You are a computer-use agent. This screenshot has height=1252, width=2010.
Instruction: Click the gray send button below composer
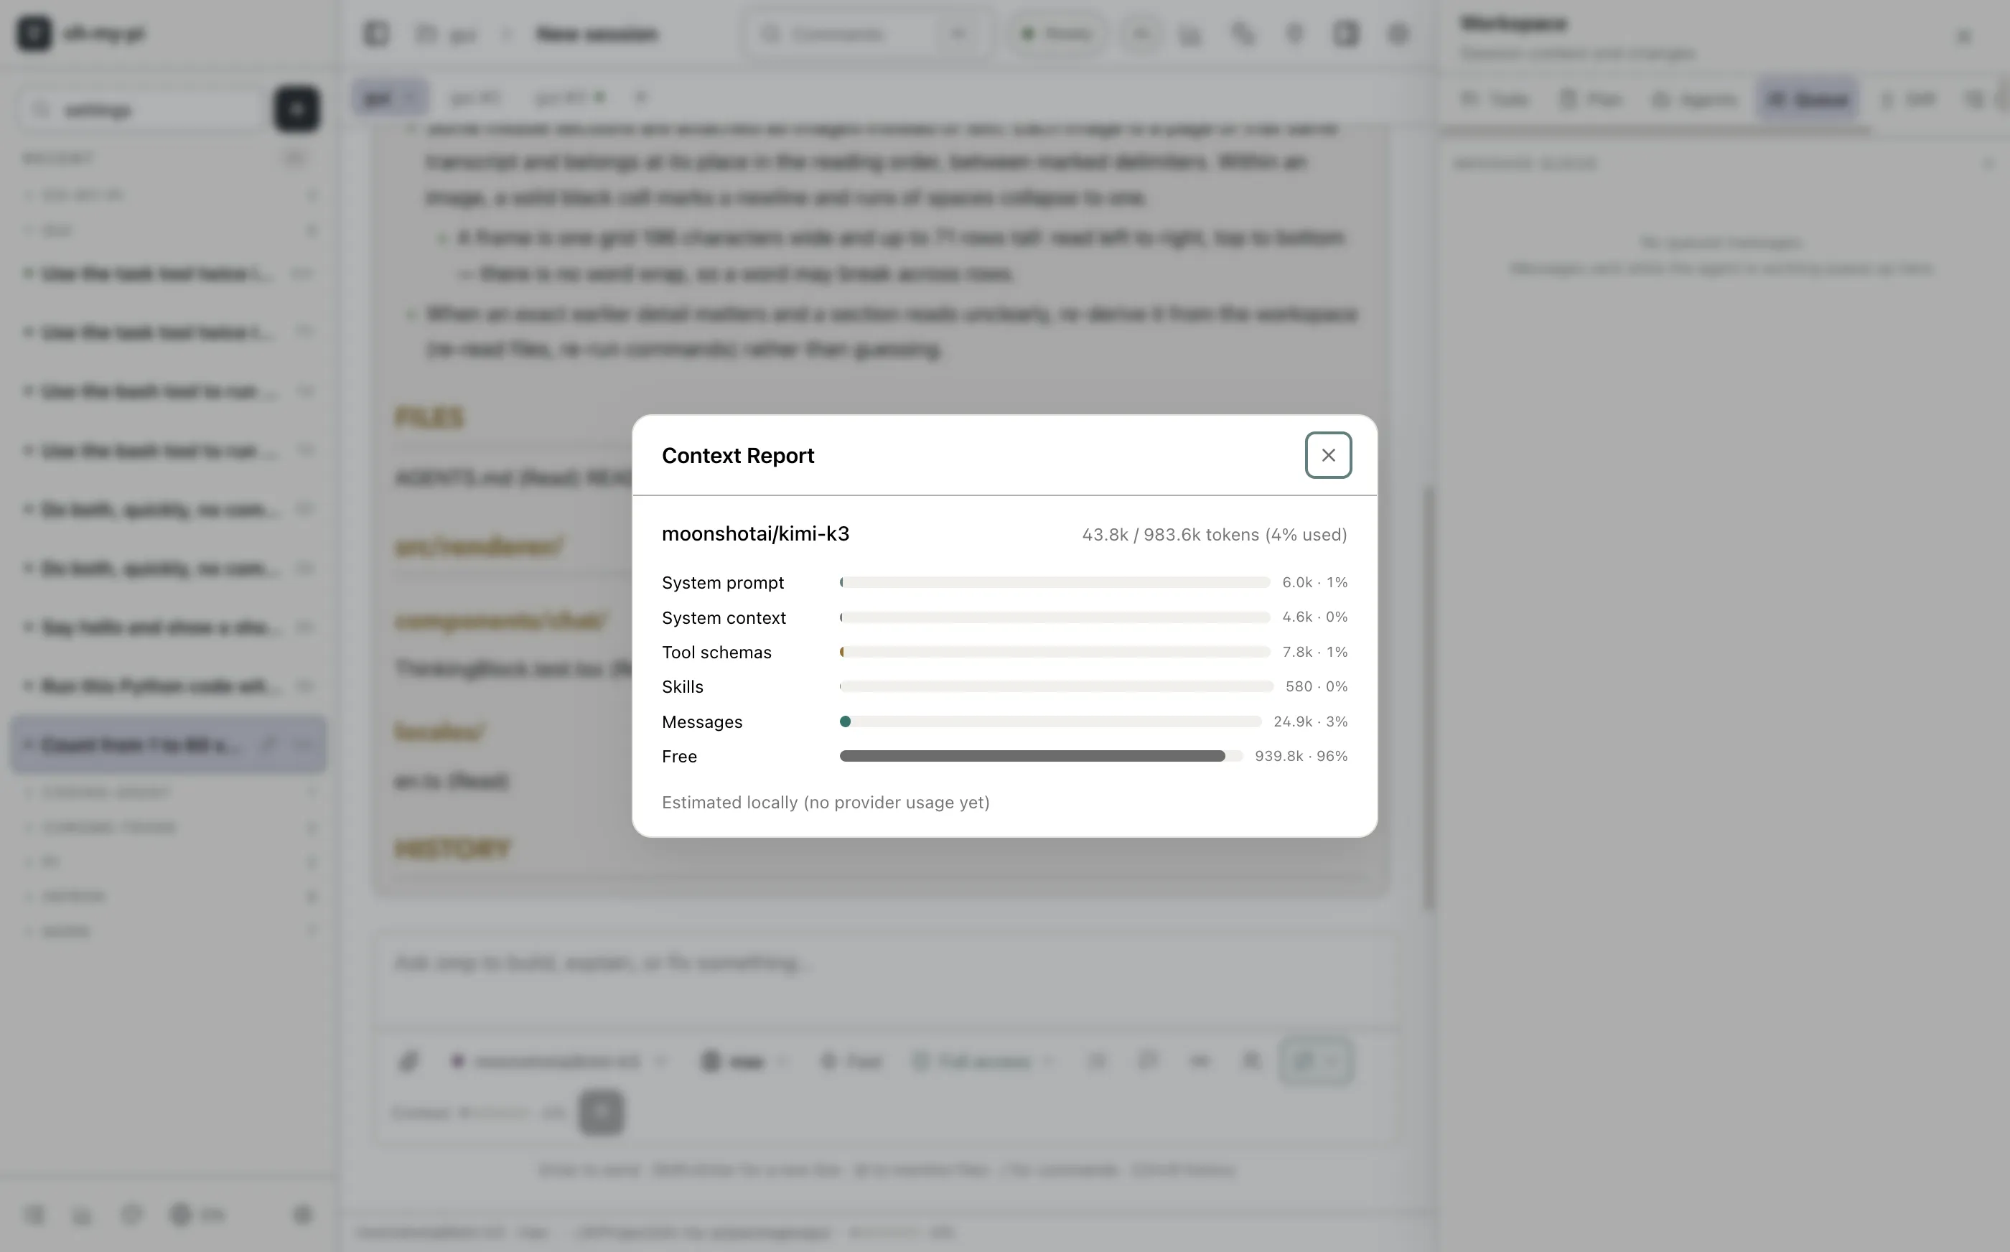(x=602, y=1112)
